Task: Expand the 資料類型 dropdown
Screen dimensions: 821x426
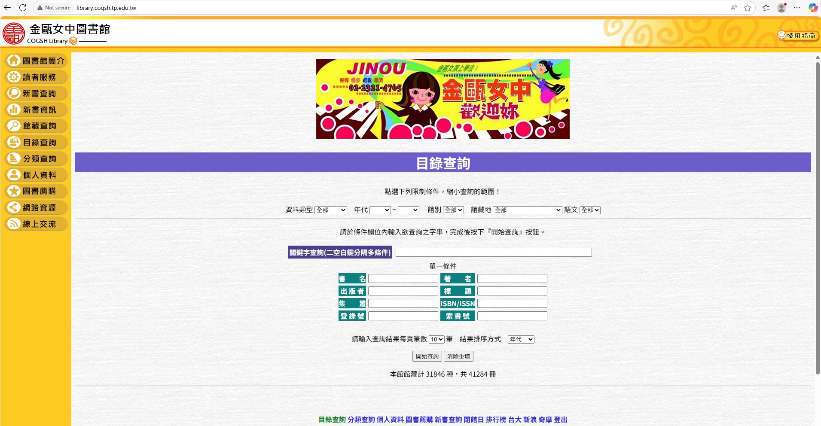Action: point(330,210)
